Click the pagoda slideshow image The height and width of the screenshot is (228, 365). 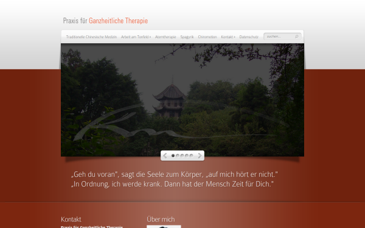(182, 100)
